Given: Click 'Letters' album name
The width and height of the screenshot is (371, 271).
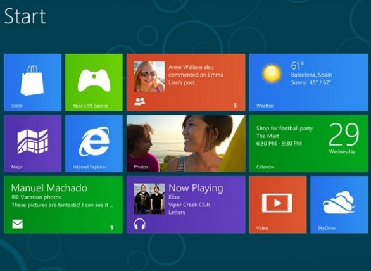Looking at the screenshot, I should (x=177, y=212).
